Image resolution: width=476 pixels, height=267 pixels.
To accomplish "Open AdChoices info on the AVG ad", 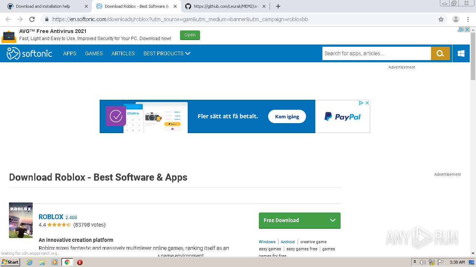I will [x=461, y=30].
